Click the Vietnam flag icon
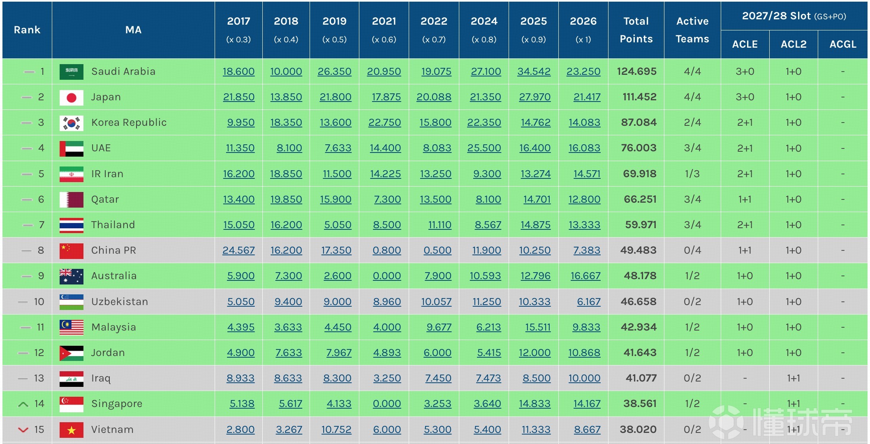This screenshot has height=444, width=870. click(71, 430)
